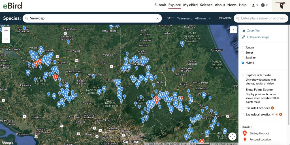
Task: Select the Terrain map type
Action: tap(243, 48)
